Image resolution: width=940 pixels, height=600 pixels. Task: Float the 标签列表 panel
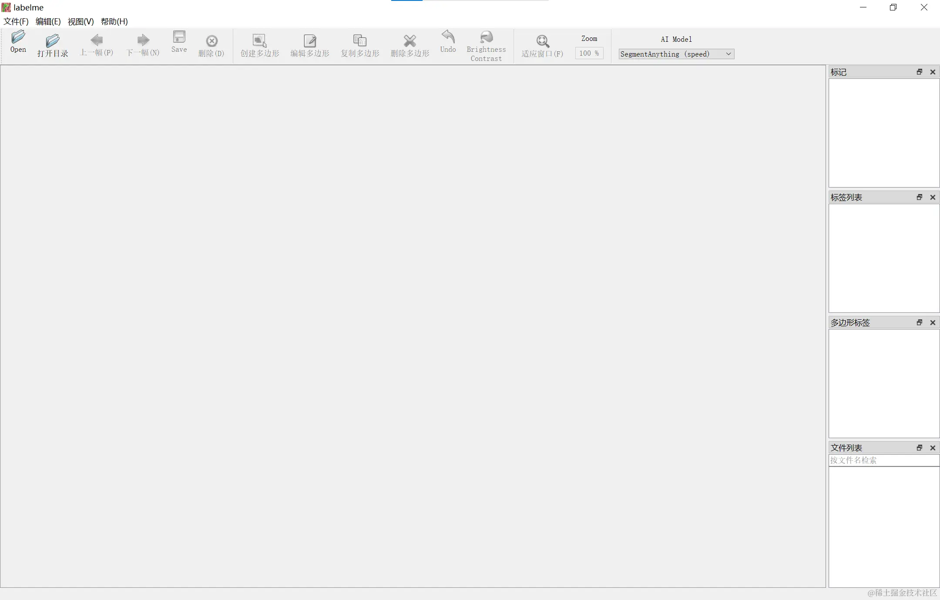click(x=919, y=198)
